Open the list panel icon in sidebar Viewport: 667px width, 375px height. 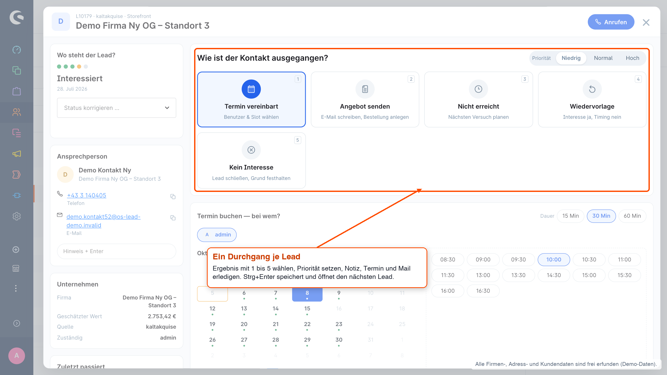[17, 133]
